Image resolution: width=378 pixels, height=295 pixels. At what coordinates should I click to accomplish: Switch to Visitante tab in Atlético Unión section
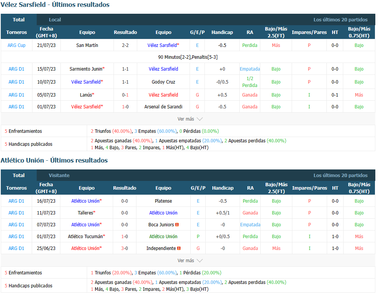coord(59,176)
